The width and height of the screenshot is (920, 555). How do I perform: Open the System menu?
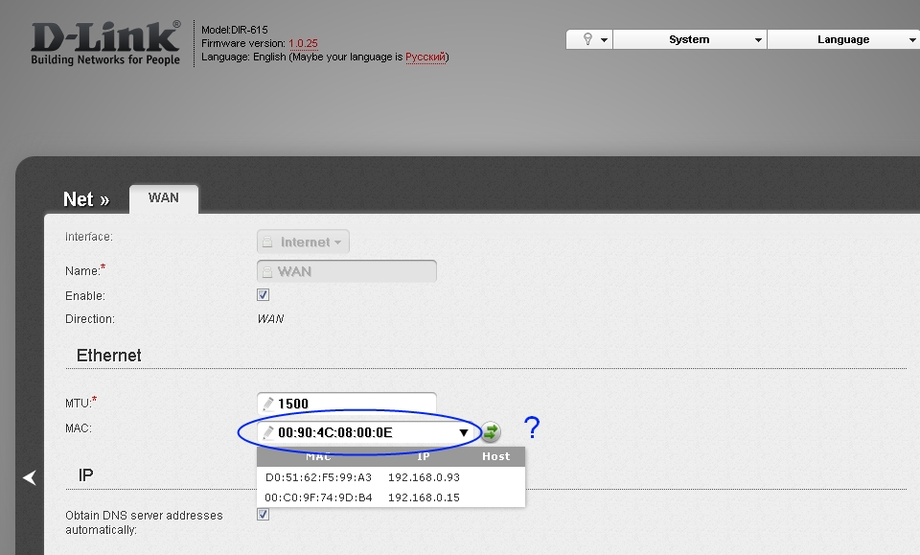click(x=689, y=39)
